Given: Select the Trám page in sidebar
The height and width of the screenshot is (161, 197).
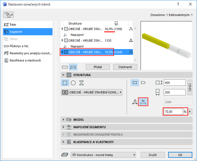Looking at the screenshot, I should pos(28,25).
